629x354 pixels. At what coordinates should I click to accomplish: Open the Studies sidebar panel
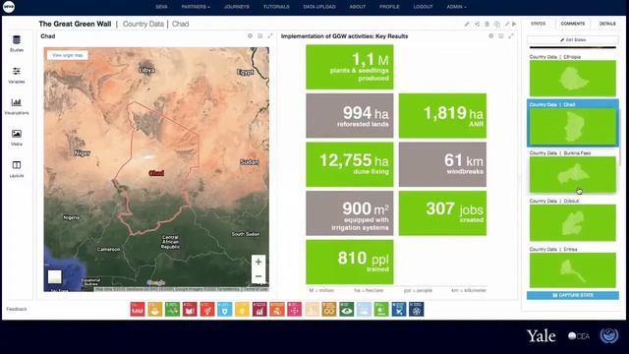pos(17,43)
